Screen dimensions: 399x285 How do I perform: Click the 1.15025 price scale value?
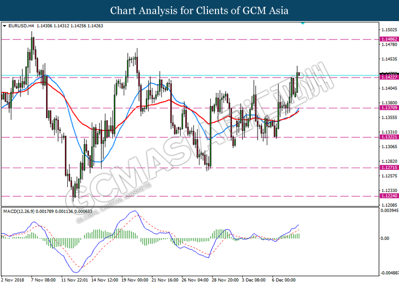tap(389, 30)
